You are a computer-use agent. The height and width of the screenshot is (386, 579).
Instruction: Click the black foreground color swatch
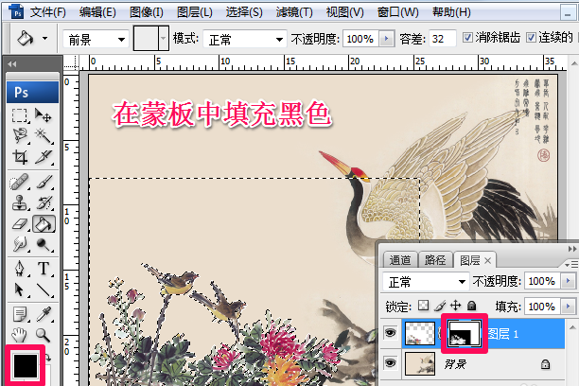coord(26,366)
